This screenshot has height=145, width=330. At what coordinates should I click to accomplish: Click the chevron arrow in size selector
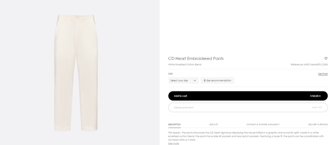click(195, 80)
